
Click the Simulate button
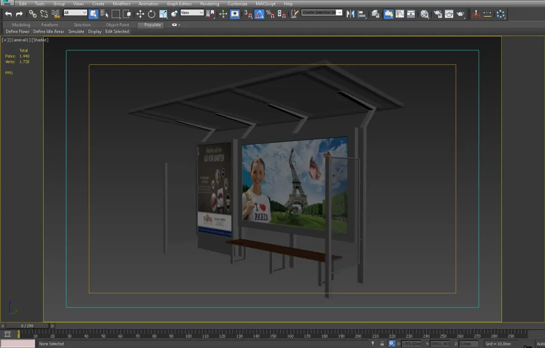coord(76,32)
